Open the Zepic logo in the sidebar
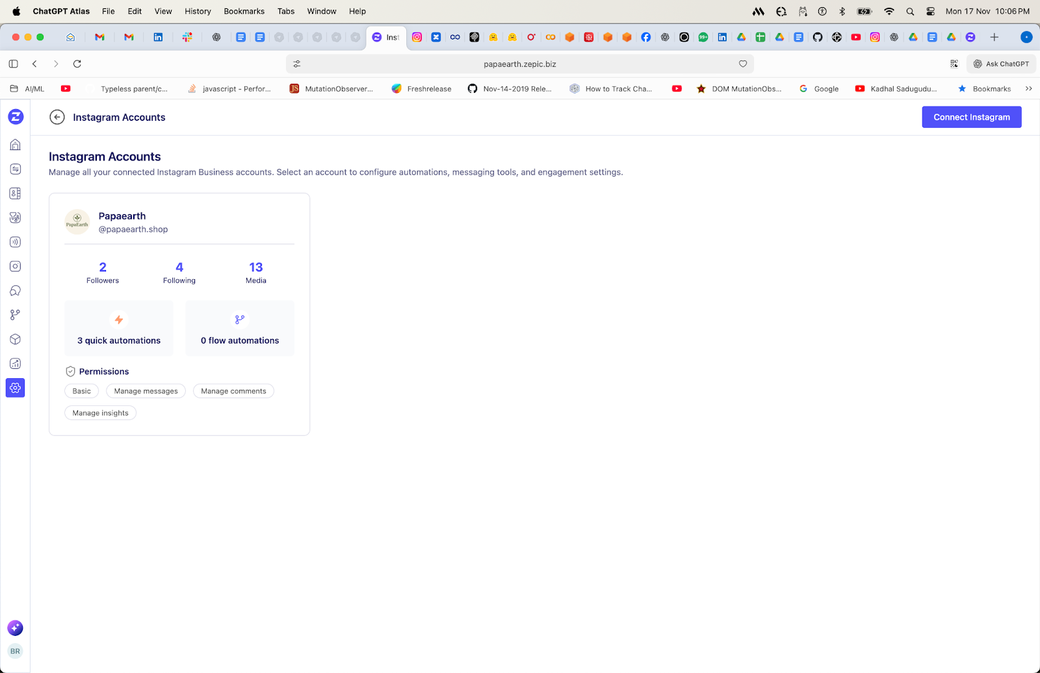 pos(16,117)
